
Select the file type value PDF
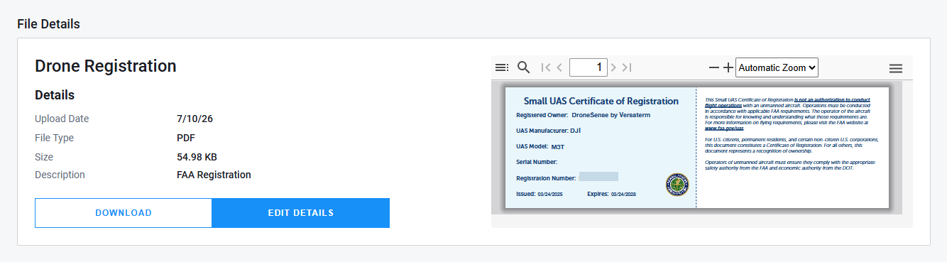point(186,138)
